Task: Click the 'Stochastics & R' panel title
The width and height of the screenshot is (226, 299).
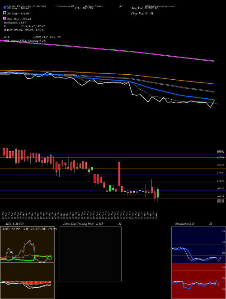Action: tap(185, 224)
